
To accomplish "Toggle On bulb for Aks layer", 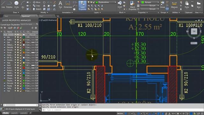I will [15, 37].
